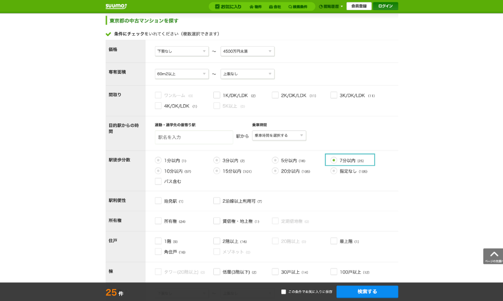Check 30戸以上 checkbox
The image size is (503, 301).
(275, 271)
